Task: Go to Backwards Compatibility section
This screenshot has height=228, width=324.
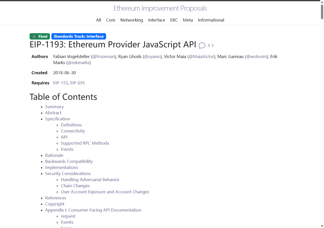Action: click(69, 161)
